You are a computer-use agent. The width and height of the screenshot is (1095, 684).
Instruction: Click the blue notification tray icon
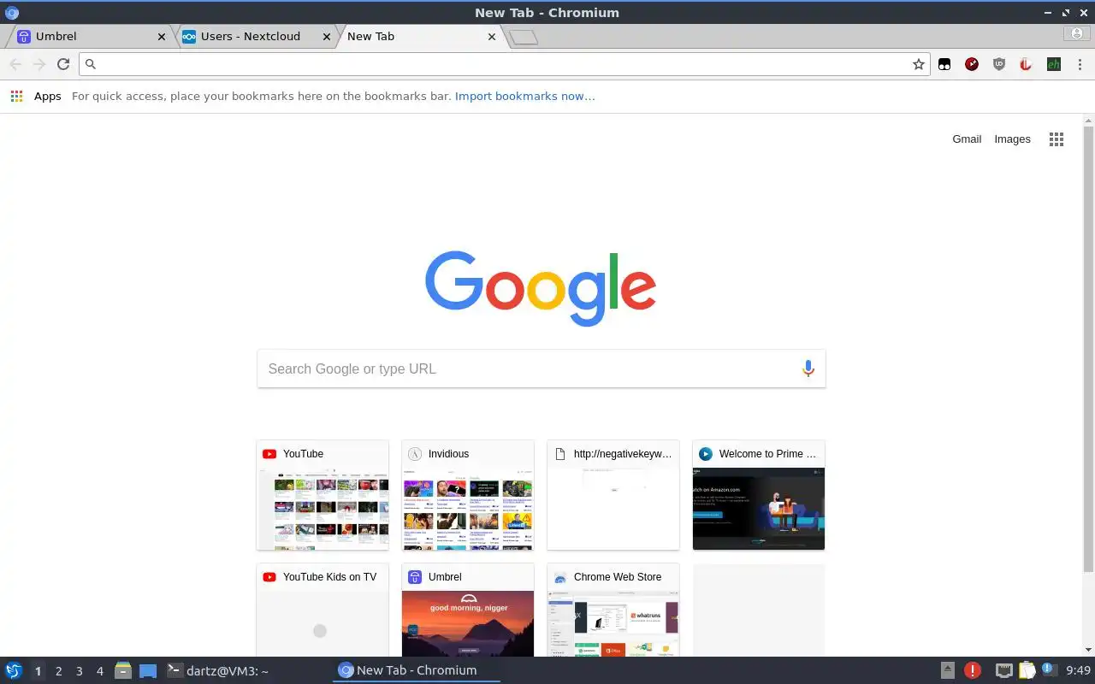pyautogui.click(x=1049, y=669)
